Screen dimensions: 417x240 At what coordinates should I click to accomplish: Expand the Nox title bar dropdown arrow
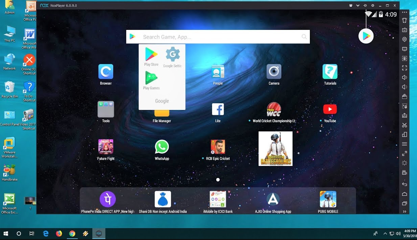(x=358, y=5)
